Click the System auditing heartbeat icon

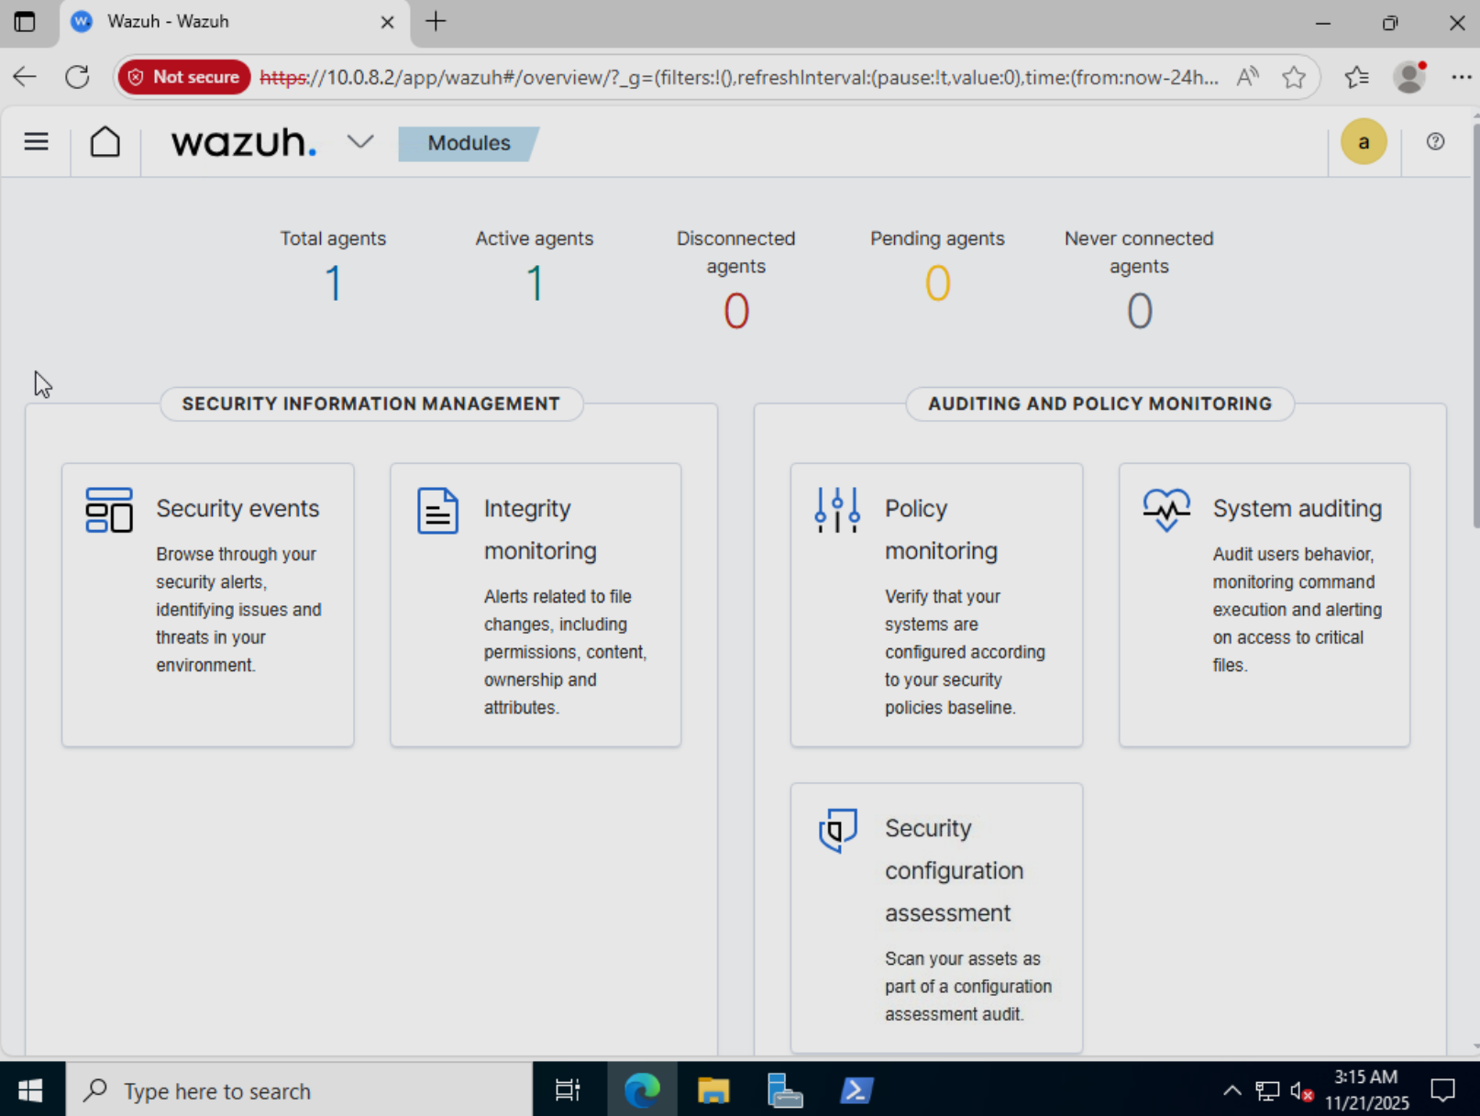click(1166, 510)
